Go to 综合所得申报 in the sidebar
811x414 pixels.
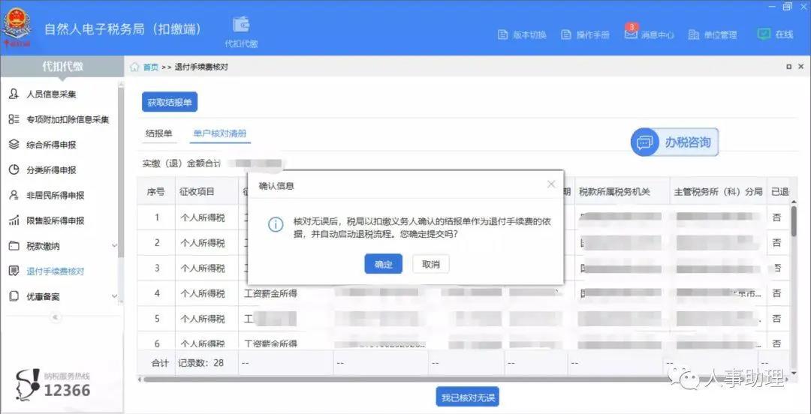pos(51,145)
